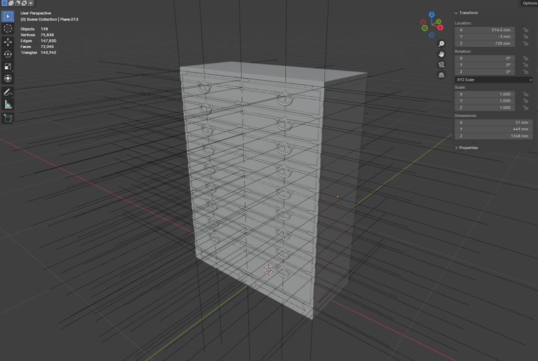The image size is (538, 361).
Task: Lock the Scale Y value
Action: pos(525,101)
